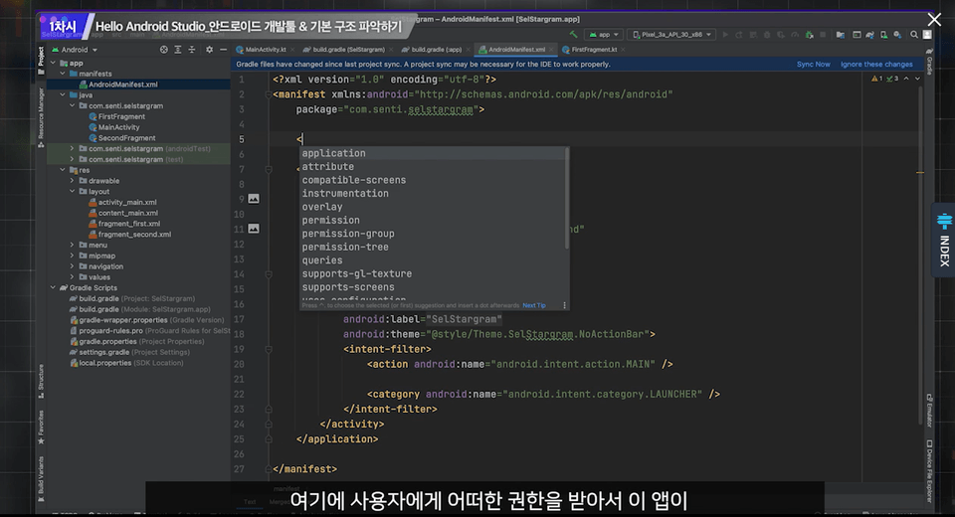Hide the Project panel with the minus icon
This screenshot has width=955, height=517.
pos(223,50)
